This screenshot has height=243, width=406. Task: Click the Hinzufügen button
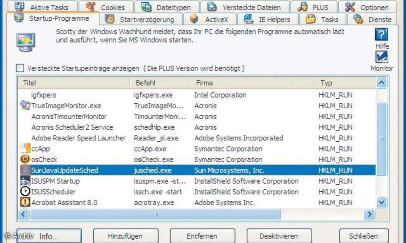[126, 236]
